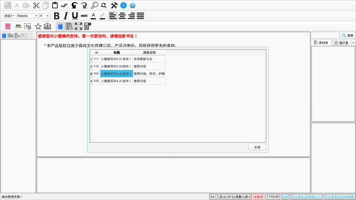Open the Roboto font dropdown
The image size is (356, 200).
27,16
